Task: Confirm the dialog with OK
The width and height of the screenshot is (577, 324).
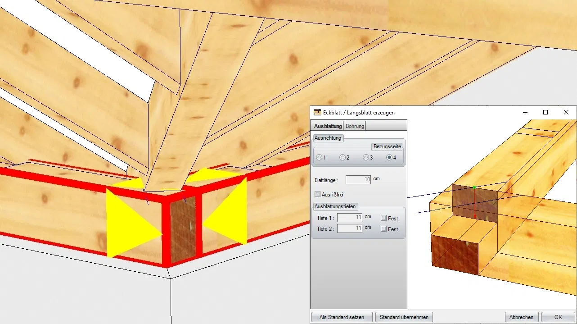Action: point(558,317)
